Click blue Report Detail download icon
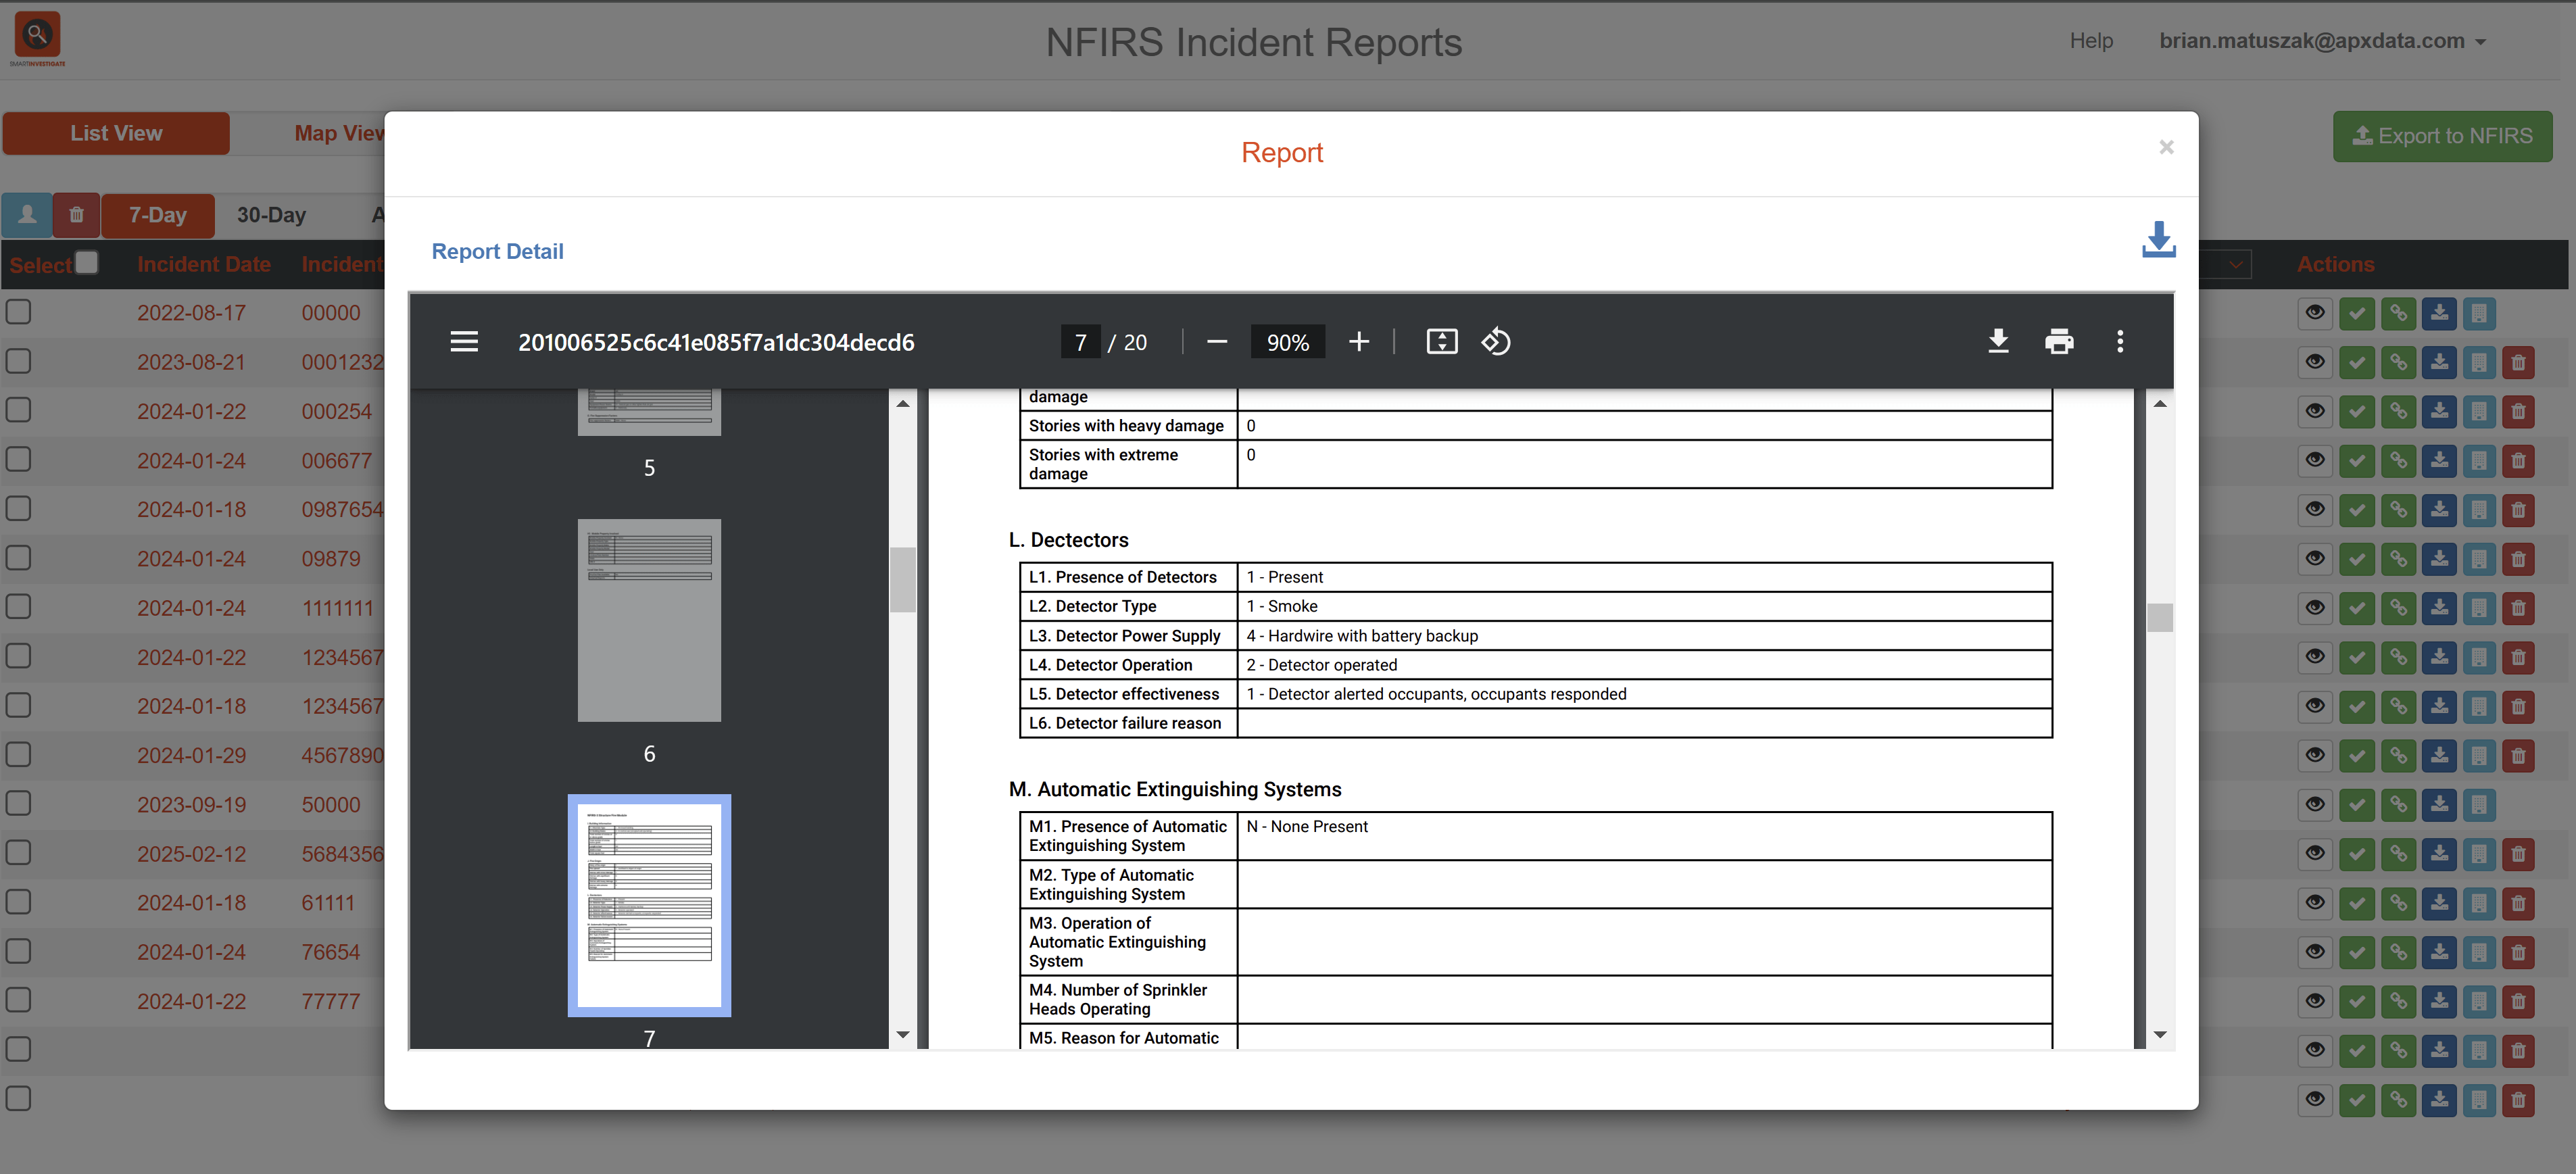Viewport: 2576px width, 1174px height. coord(2158,240)
